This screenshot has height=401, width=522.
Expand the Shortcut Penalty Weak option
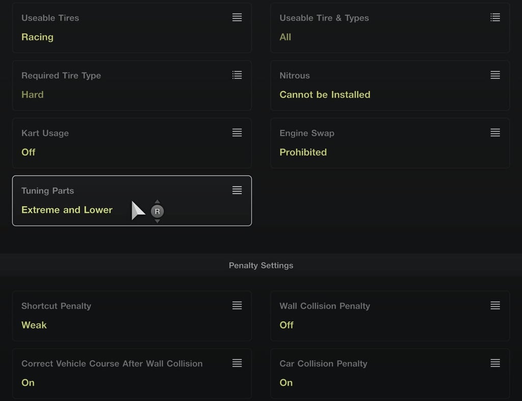pos(34,325)
